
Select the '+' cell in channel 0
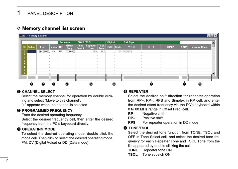point(32,51)
